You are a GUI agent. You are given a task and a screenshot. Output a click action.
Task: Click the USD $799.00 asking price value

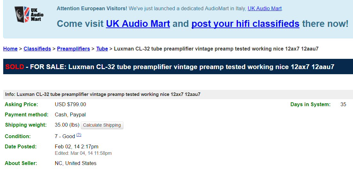pyautogui.click(x=71, y=105)
